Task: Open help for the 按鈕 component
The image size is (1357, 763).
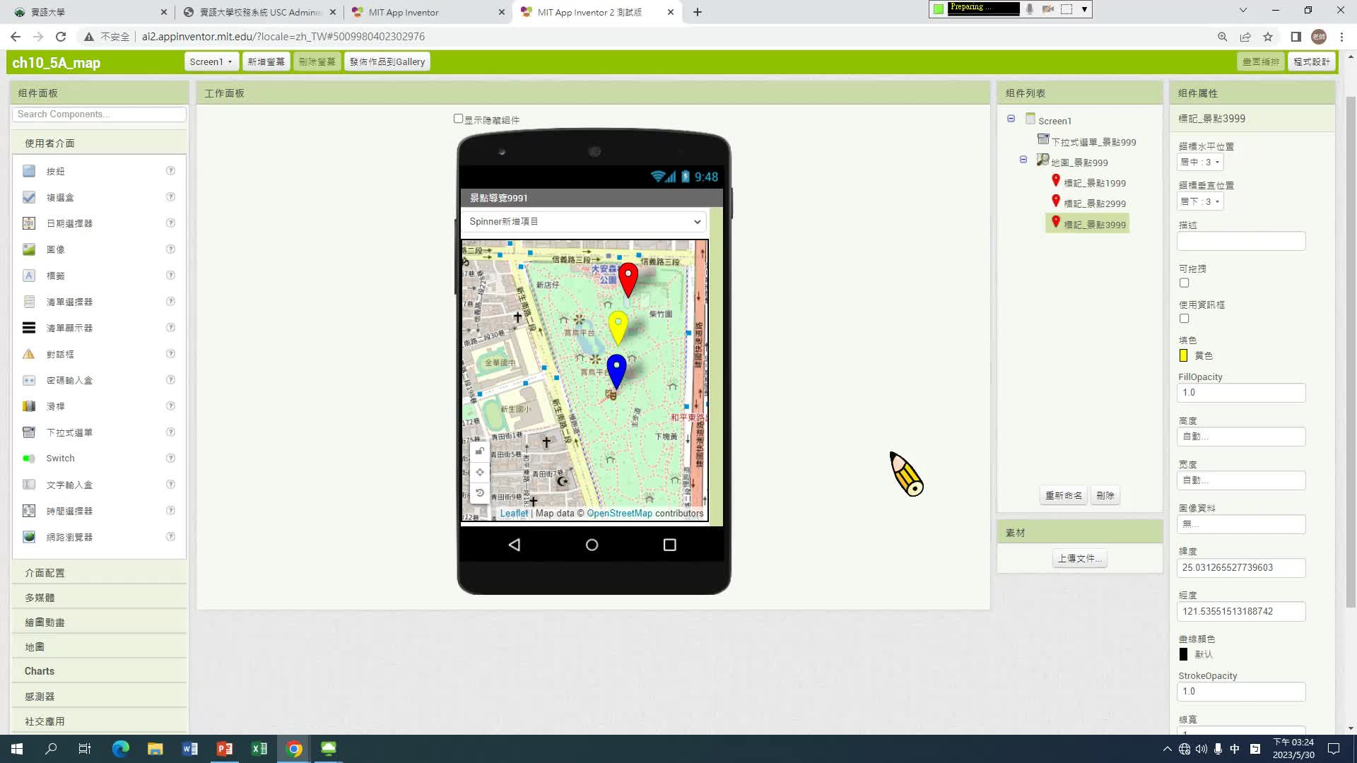Action: (x=170, y=171)
